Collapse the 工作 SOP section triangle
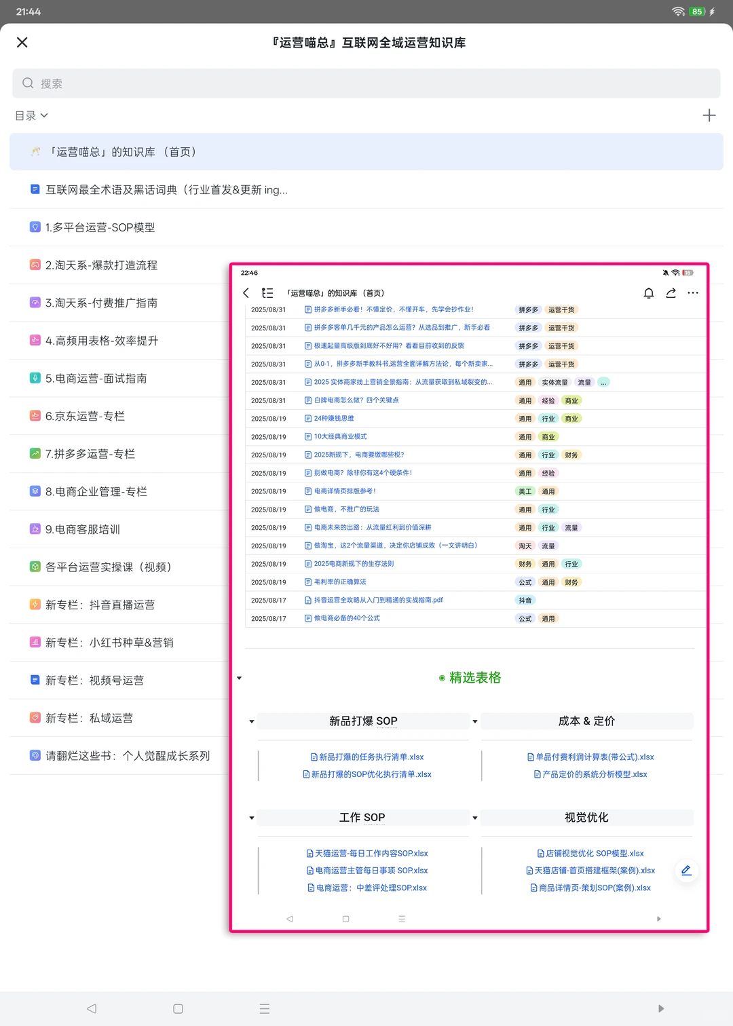This screenshot has height=1026, width=733. [x=252, y=818]
